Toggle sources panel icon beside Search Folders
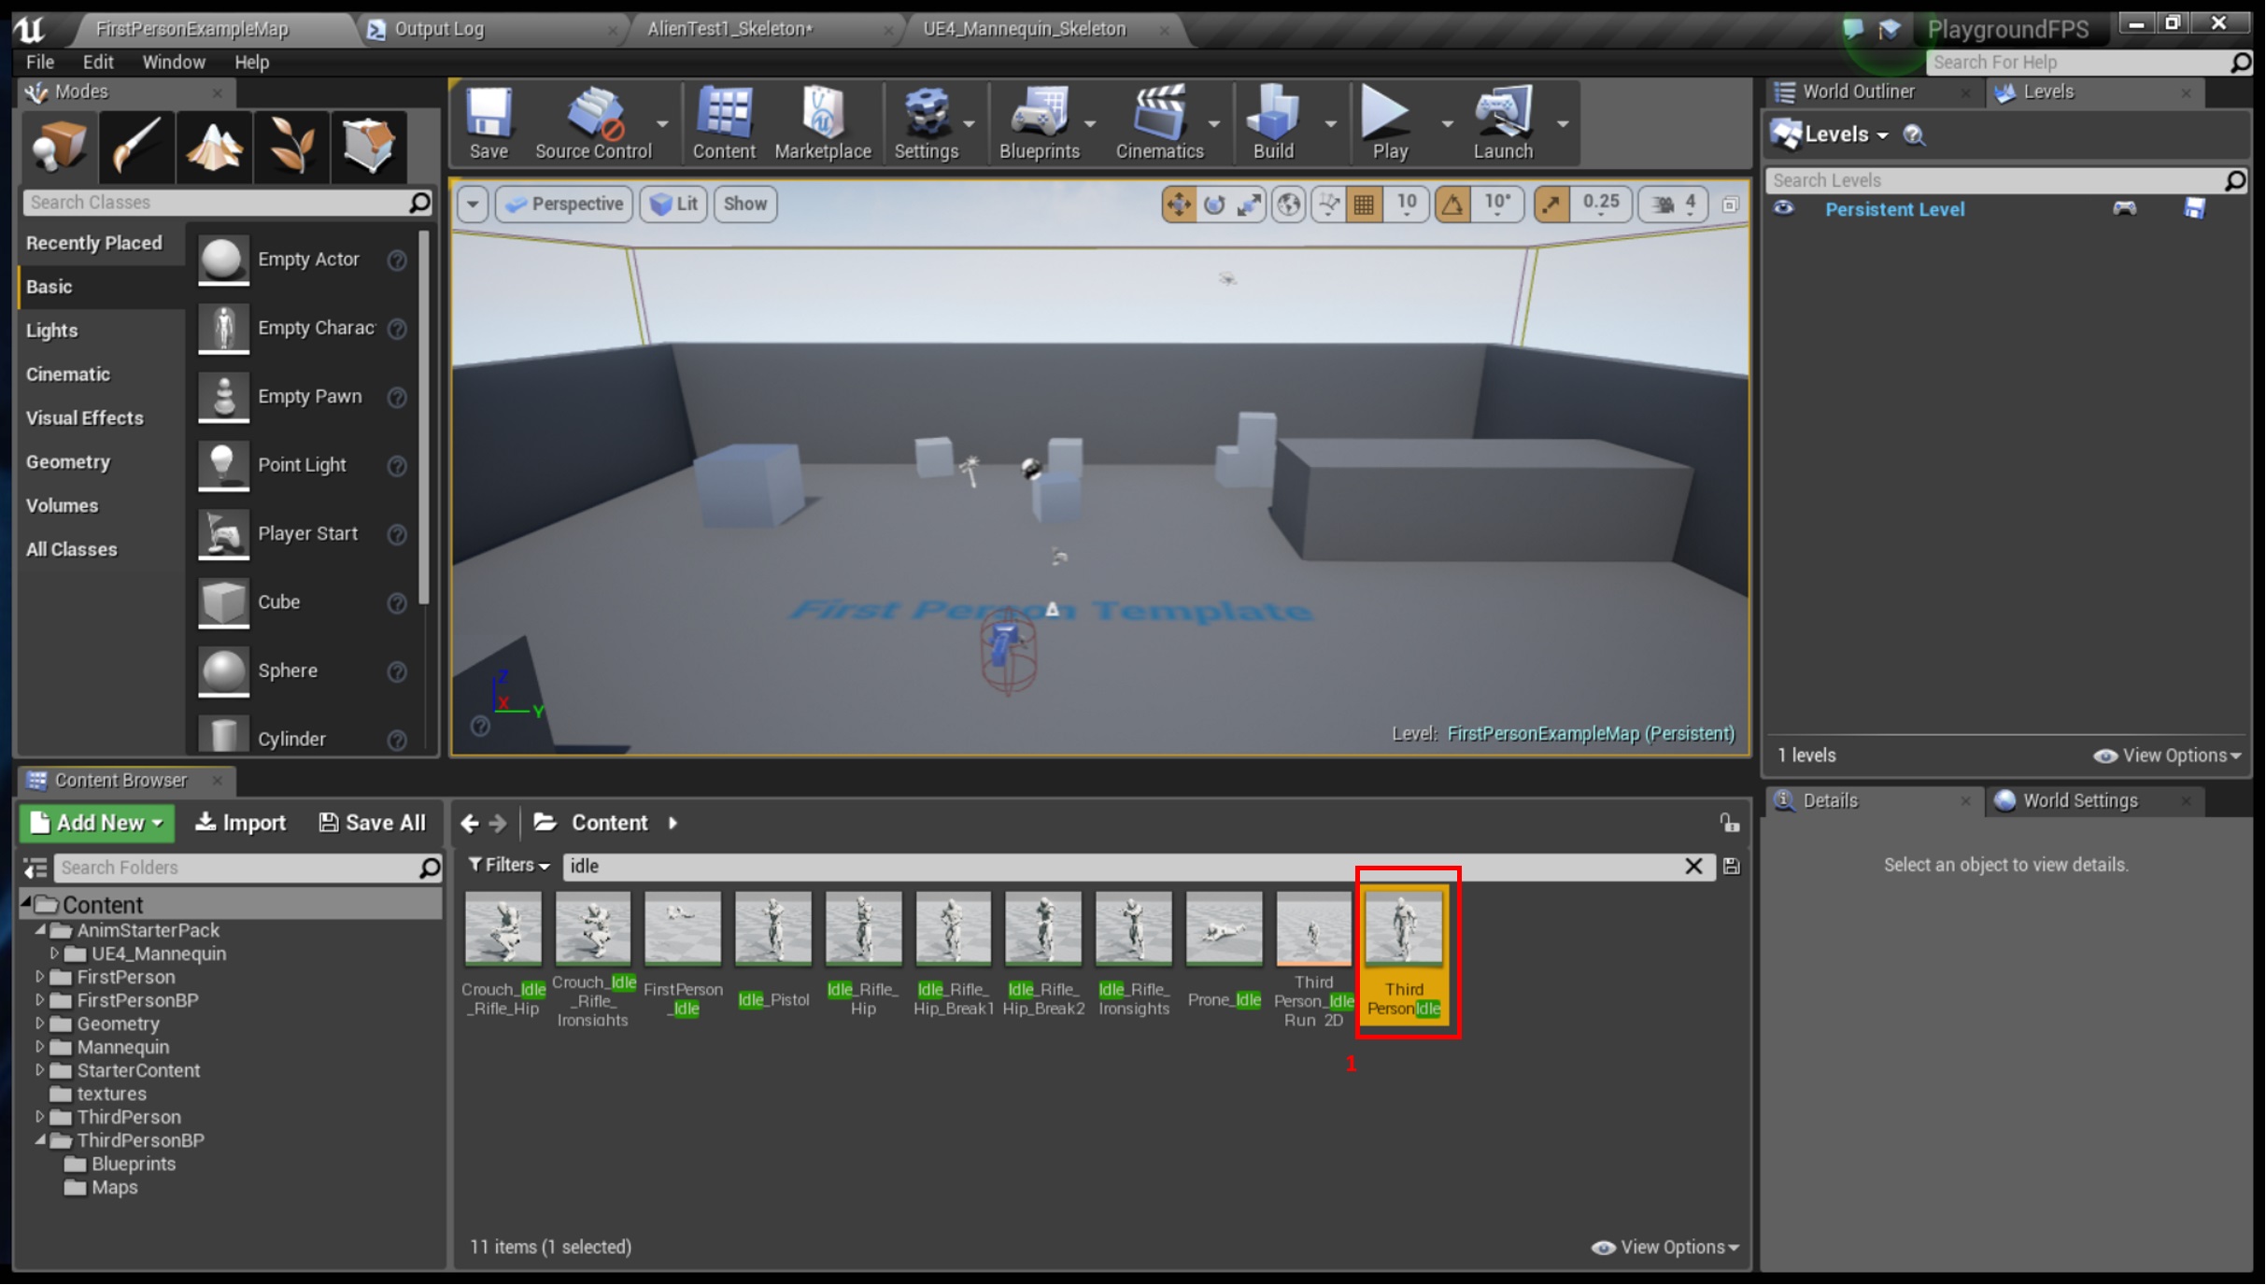The height and width of the screenshot is (1285, 2266). 35,868
